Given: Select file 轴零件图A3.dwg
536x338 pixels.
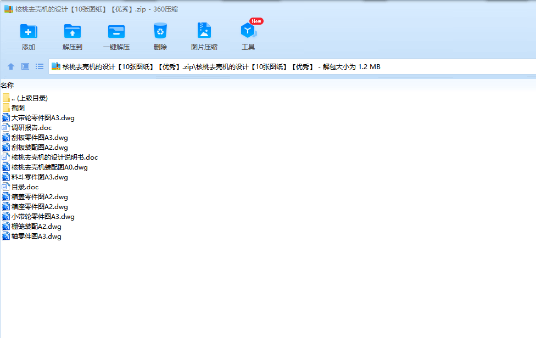Looking at the screenshot, I should [32, 236].
